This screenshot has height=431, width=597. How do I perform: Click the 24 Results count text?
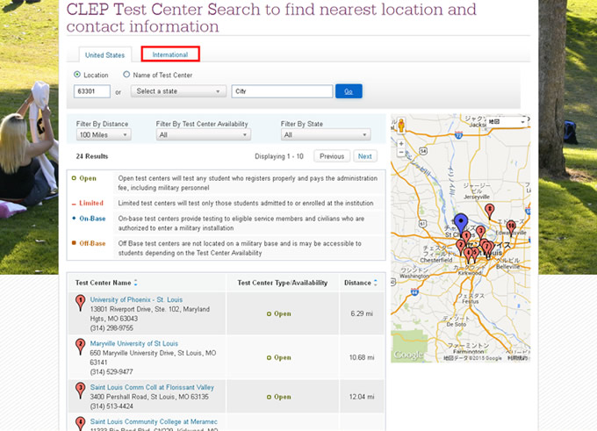(x=92, y=156)
